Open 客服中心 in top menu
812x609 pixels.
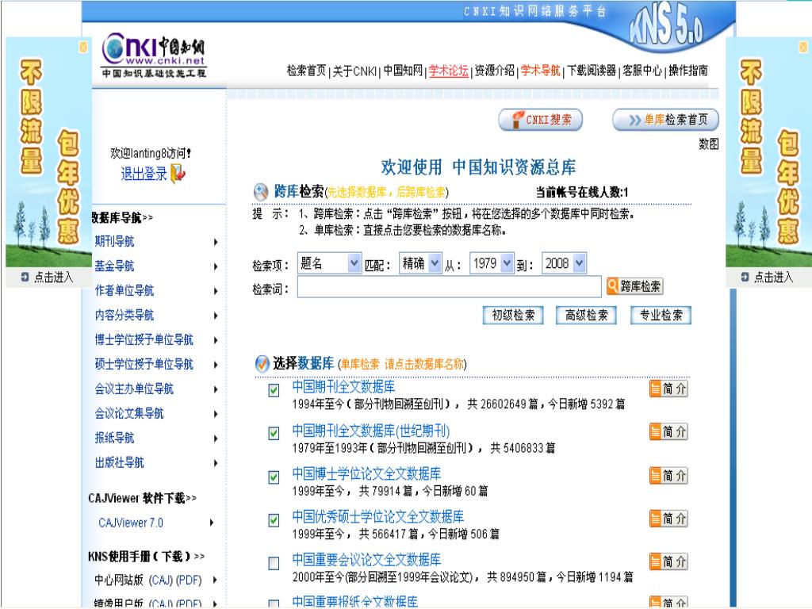(x=642, y=71)
